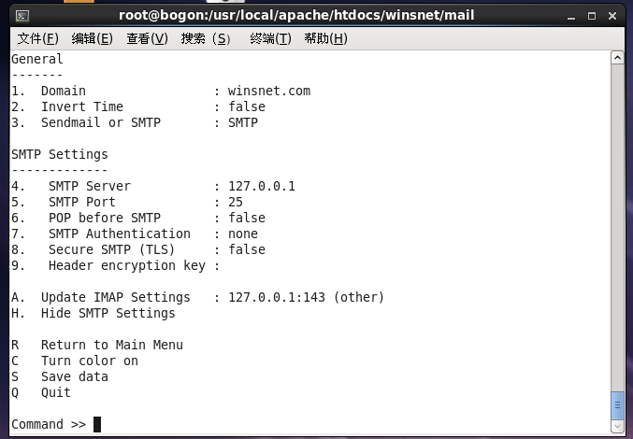Open the 搜索(S) menu
The width and height of the screenshot is (633, 439).
[206, 38]
